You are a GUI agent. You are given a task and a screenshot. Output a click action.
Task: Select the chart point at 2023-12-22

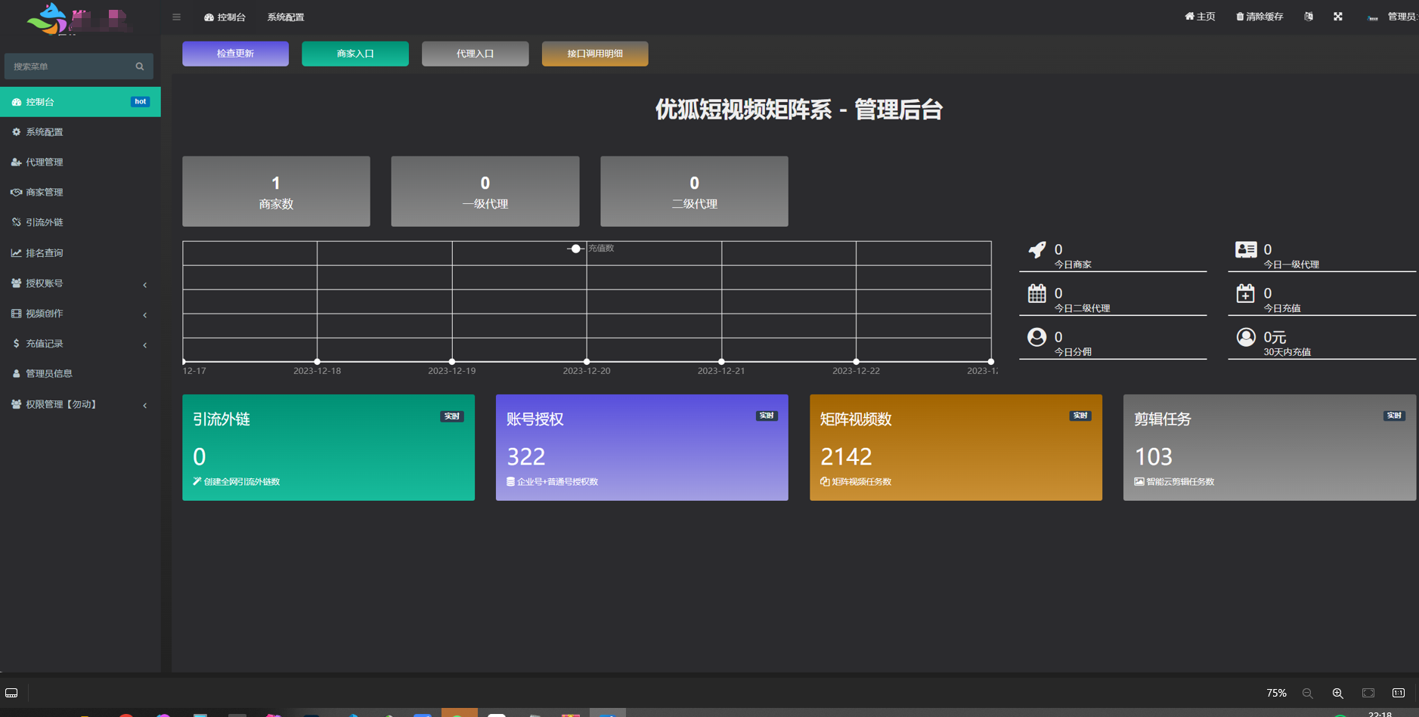pyautogui.click(x=857, y=362)
